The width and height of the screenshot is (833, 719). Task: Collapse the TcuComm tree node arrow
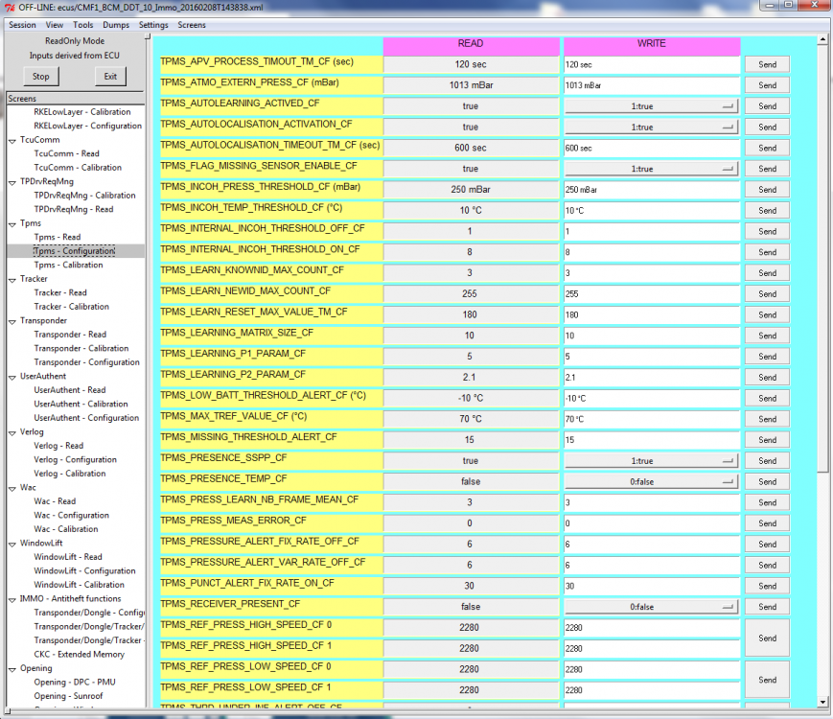tap(12, 141)
